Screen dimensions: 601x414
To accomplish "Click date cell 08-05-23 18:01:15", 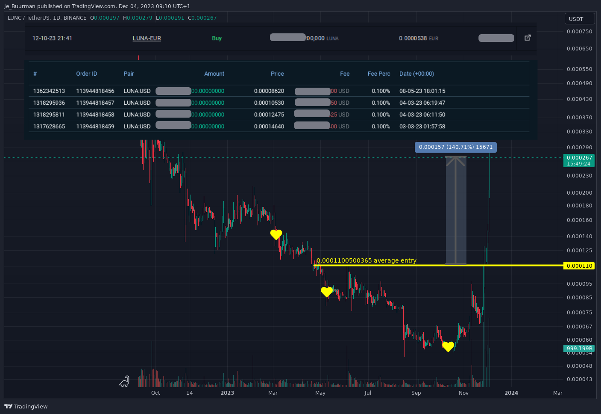I will [x=422, y=91].
